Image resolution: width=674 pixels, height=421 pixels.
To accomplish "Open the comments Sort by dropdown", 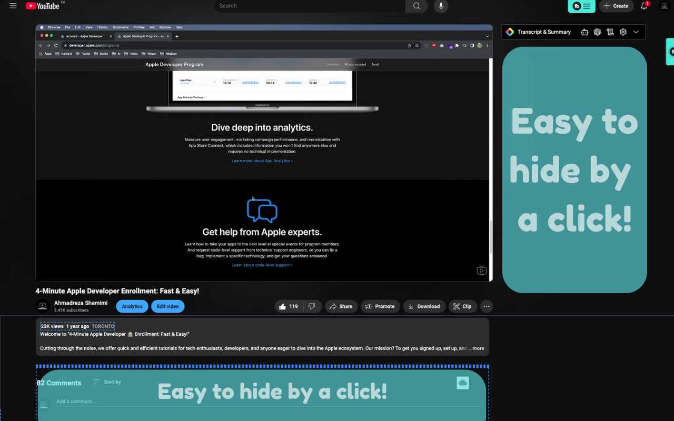I will click(107, 382).
